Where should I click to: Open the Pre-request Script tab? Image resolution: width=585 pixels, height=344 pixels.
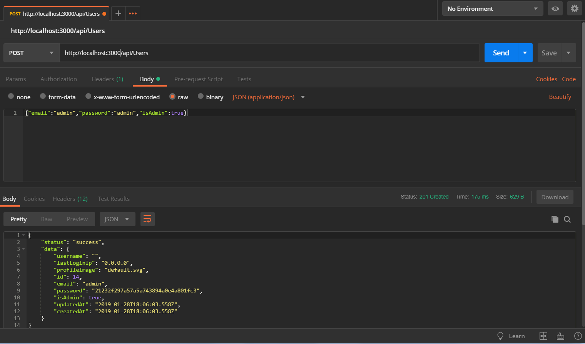click(x=199, y=79)
